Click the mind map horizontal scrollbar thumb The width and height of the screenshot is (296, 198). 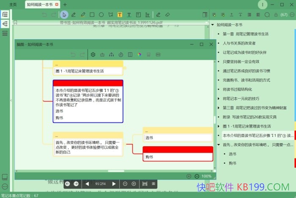116,171
